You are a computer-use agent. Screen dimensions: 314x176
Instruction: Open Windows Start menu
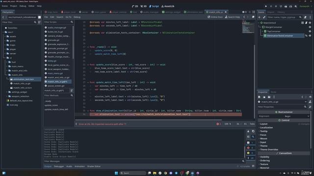click(116, 173)
